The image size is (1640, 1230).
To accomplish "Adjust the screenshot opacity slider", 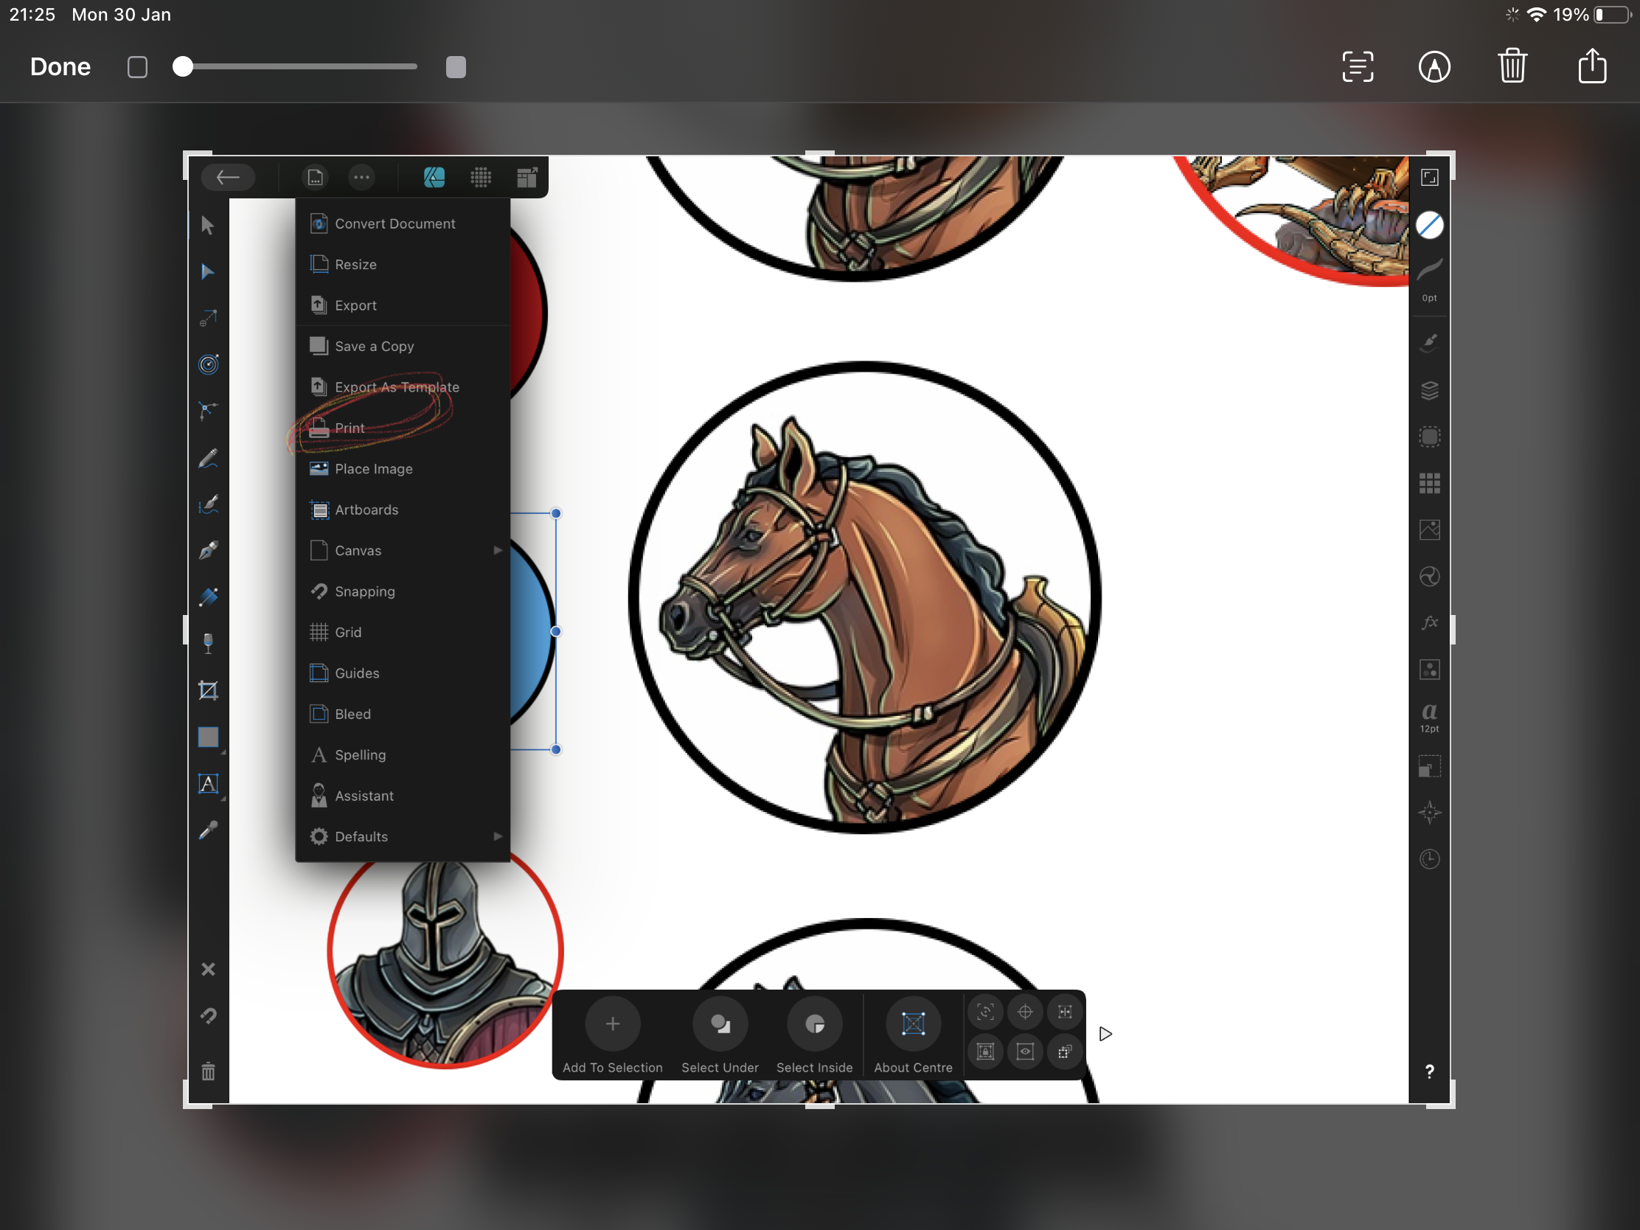I will pyautogui.click(x=296, y=66).
